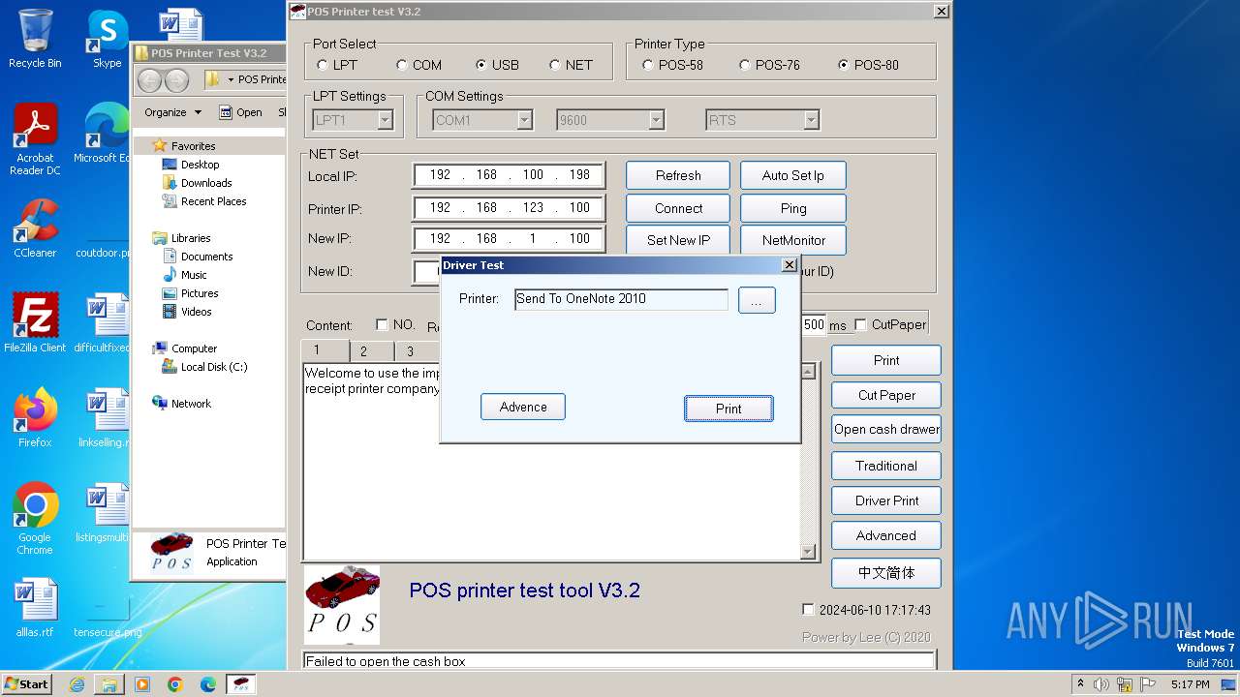Open Google Chrome desktop icon

pos(35,520)
